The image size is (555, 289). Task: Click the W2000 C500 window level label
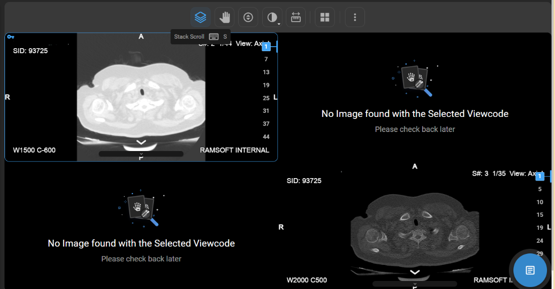pos(307,280)
